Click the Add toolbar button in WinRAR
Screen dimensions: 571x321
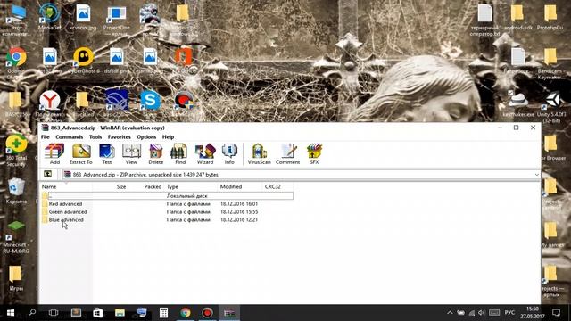54,154
